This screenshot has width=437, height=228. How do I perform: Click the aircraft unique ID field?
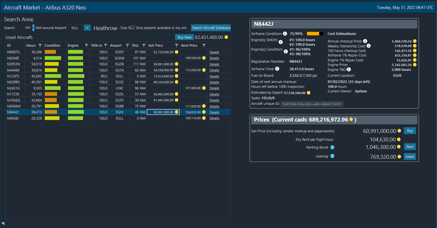tap(312, 104)
